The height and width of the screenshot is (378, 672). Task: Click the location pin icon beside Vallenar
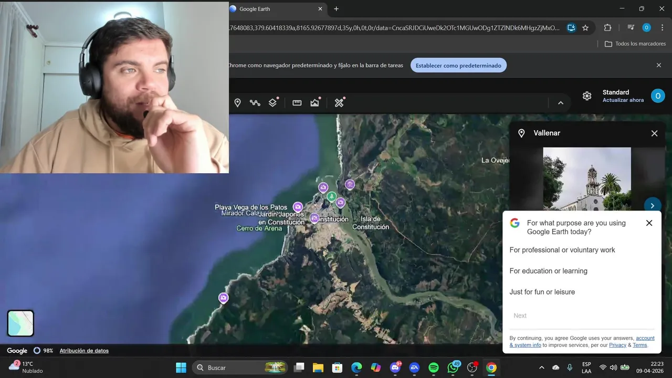click(521, 133)
